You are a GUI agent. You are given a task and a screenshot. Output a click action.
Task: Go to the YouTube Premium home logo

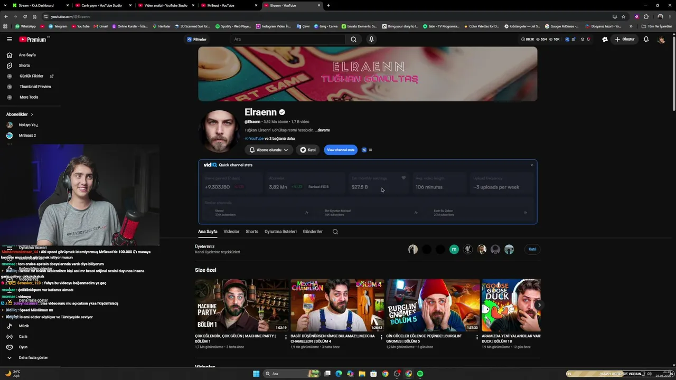click(33, 40)
